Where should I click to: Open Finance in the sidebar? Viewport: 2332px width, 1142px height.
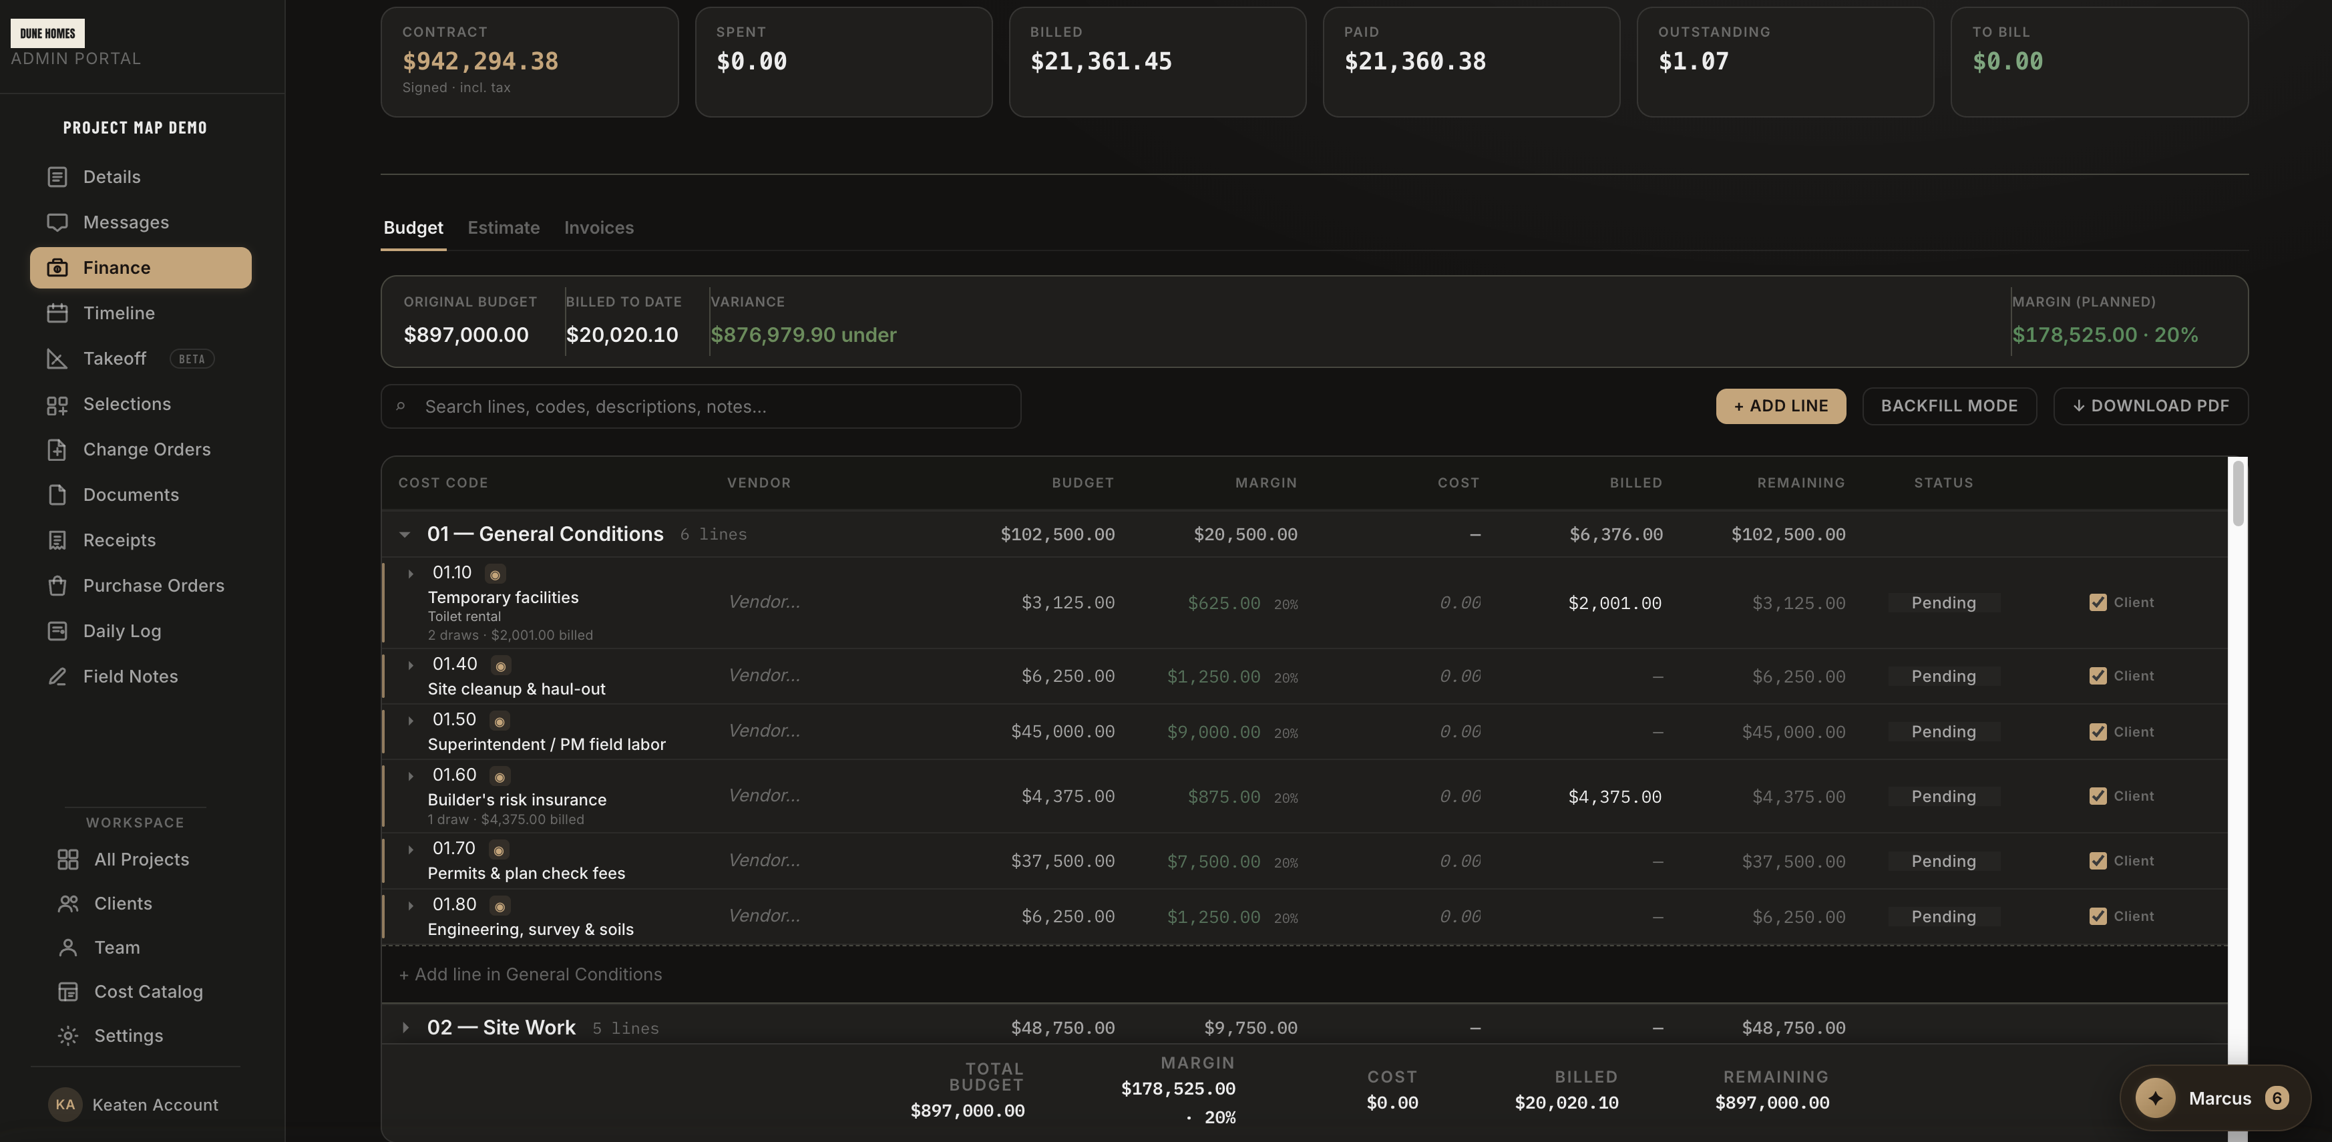click(140, 268)
